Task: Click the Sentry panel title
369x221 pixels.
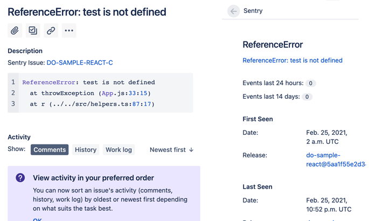Action: (253, 11)
